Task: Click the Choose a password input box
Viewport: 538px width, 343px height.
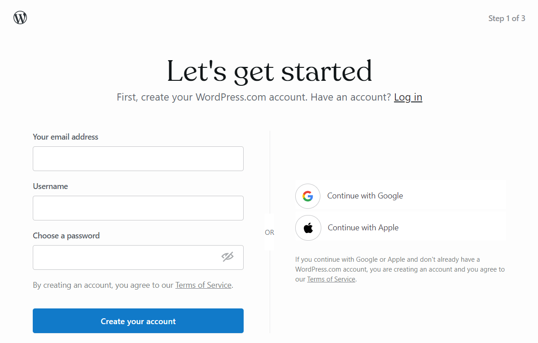Action: (x=126, y=257)
